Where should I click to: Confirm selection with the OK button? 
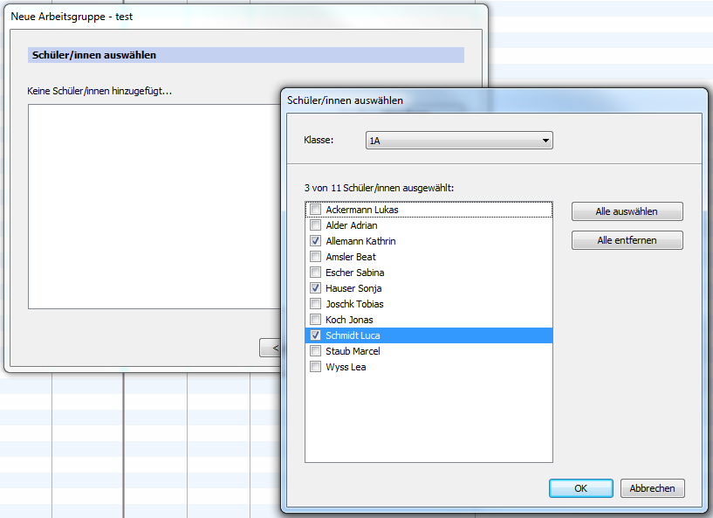tap(580, 488)
